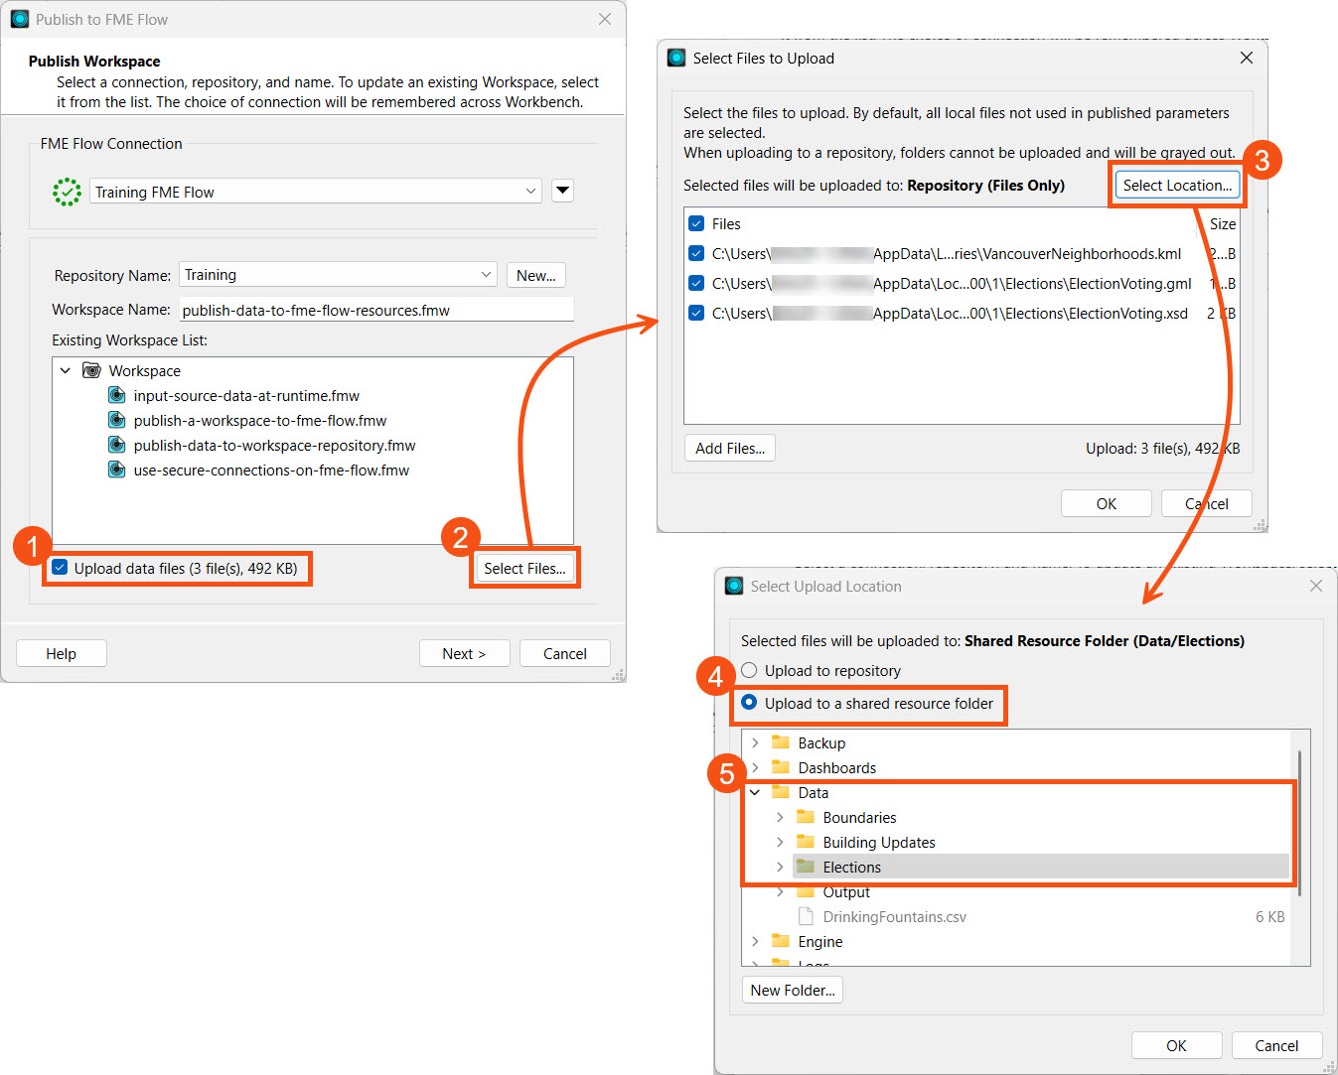Click the FME connection status icon
This screenshot has height=1075, width=1338.
point(67,192)
